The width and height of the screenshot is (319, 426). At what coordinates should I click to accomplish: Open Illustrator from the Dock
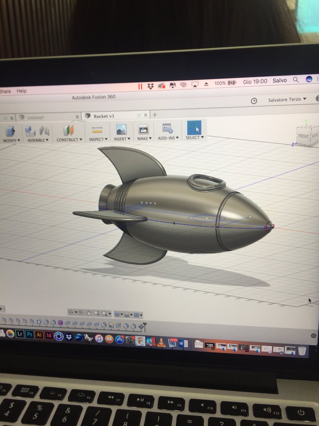pos(39,335)
